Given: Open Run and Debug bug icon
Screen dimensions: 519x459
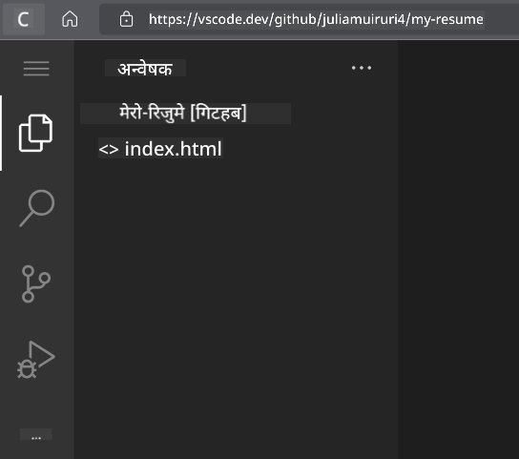Looking at the screenshot, I should point(36,360).
